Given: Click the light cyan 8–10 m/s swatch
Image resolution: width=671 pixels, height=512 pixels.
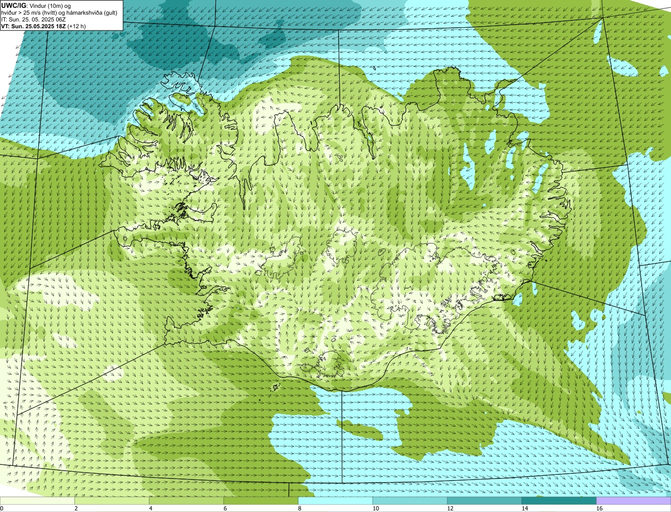Looking at the screenshot, I should pyautogui.click(x=335, y=501).
